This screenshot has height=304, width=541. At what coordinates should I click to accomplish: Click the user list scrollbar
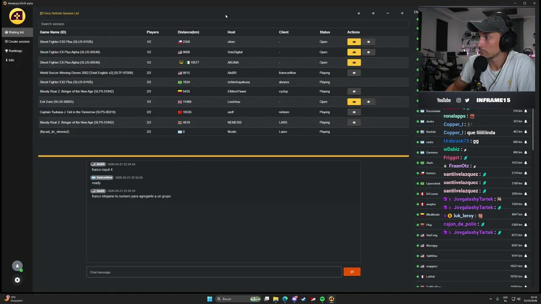[x=533, y=129]
